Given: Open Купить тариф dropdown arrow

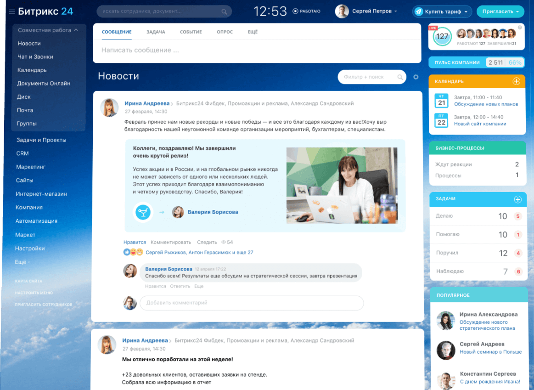Looking at the screenshot, I should pyautogui.click(x=466, y=11).
